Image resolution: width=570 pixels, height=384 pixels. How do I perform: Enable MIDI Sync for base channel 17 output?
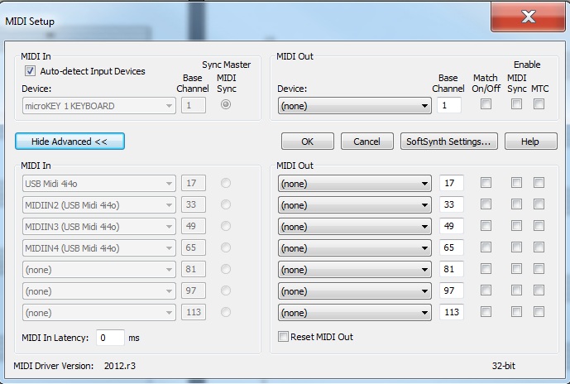coord(516,183)
